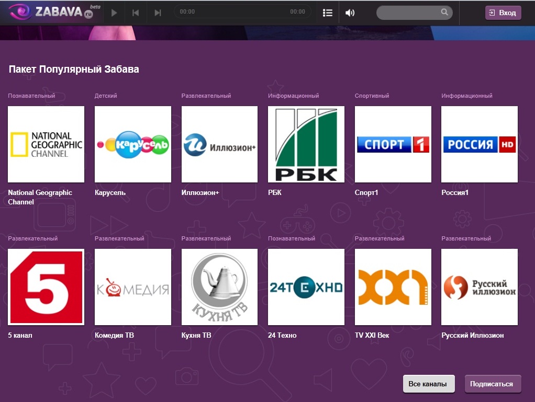The image size is (535, 402).
Task: Click the Россия1 title text
Action: pyautogui.click(x=455, y=193)
